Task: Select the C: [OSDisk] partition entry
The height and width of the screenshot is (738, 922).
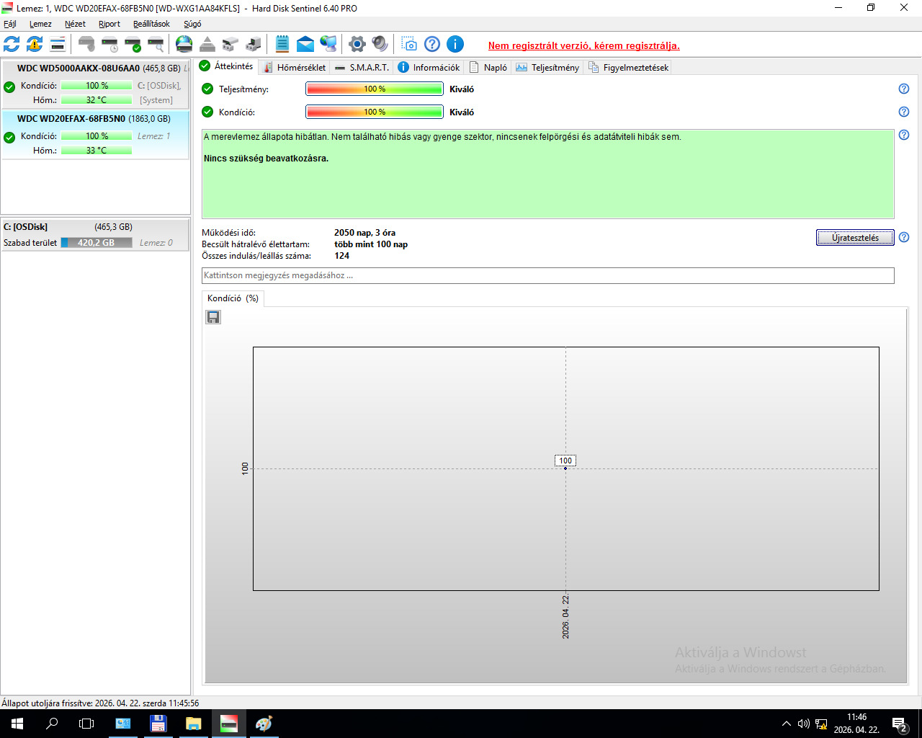Action: pyautogui.click(x=95, y=234)
